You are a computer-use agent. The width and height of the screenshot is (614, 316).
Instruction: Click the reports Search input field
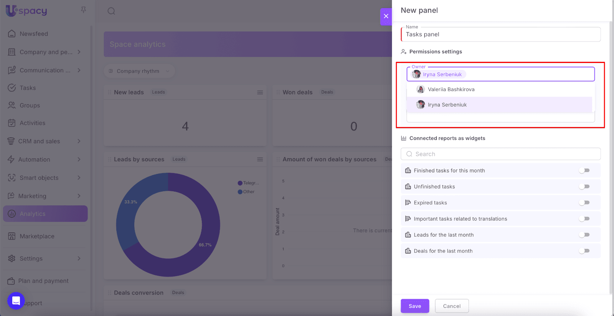[500, 154]
